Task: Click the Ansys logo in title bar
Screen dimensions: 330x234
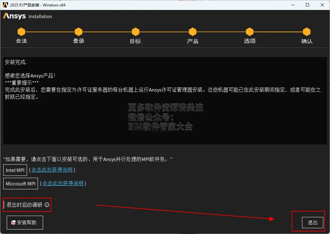Action: click(5, 5)
